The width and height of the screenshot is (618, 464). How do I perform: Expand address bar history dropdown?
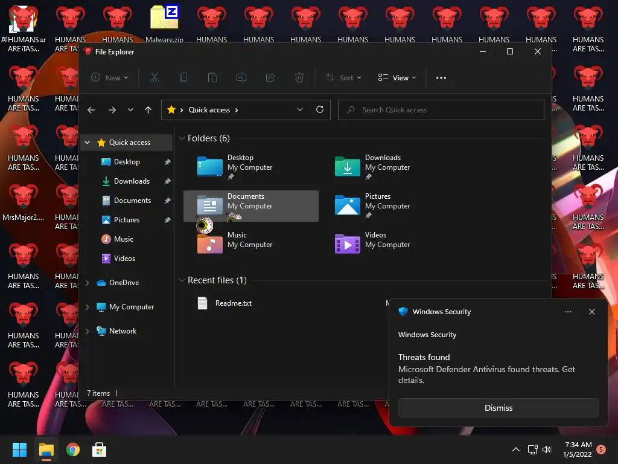point(300,110)
